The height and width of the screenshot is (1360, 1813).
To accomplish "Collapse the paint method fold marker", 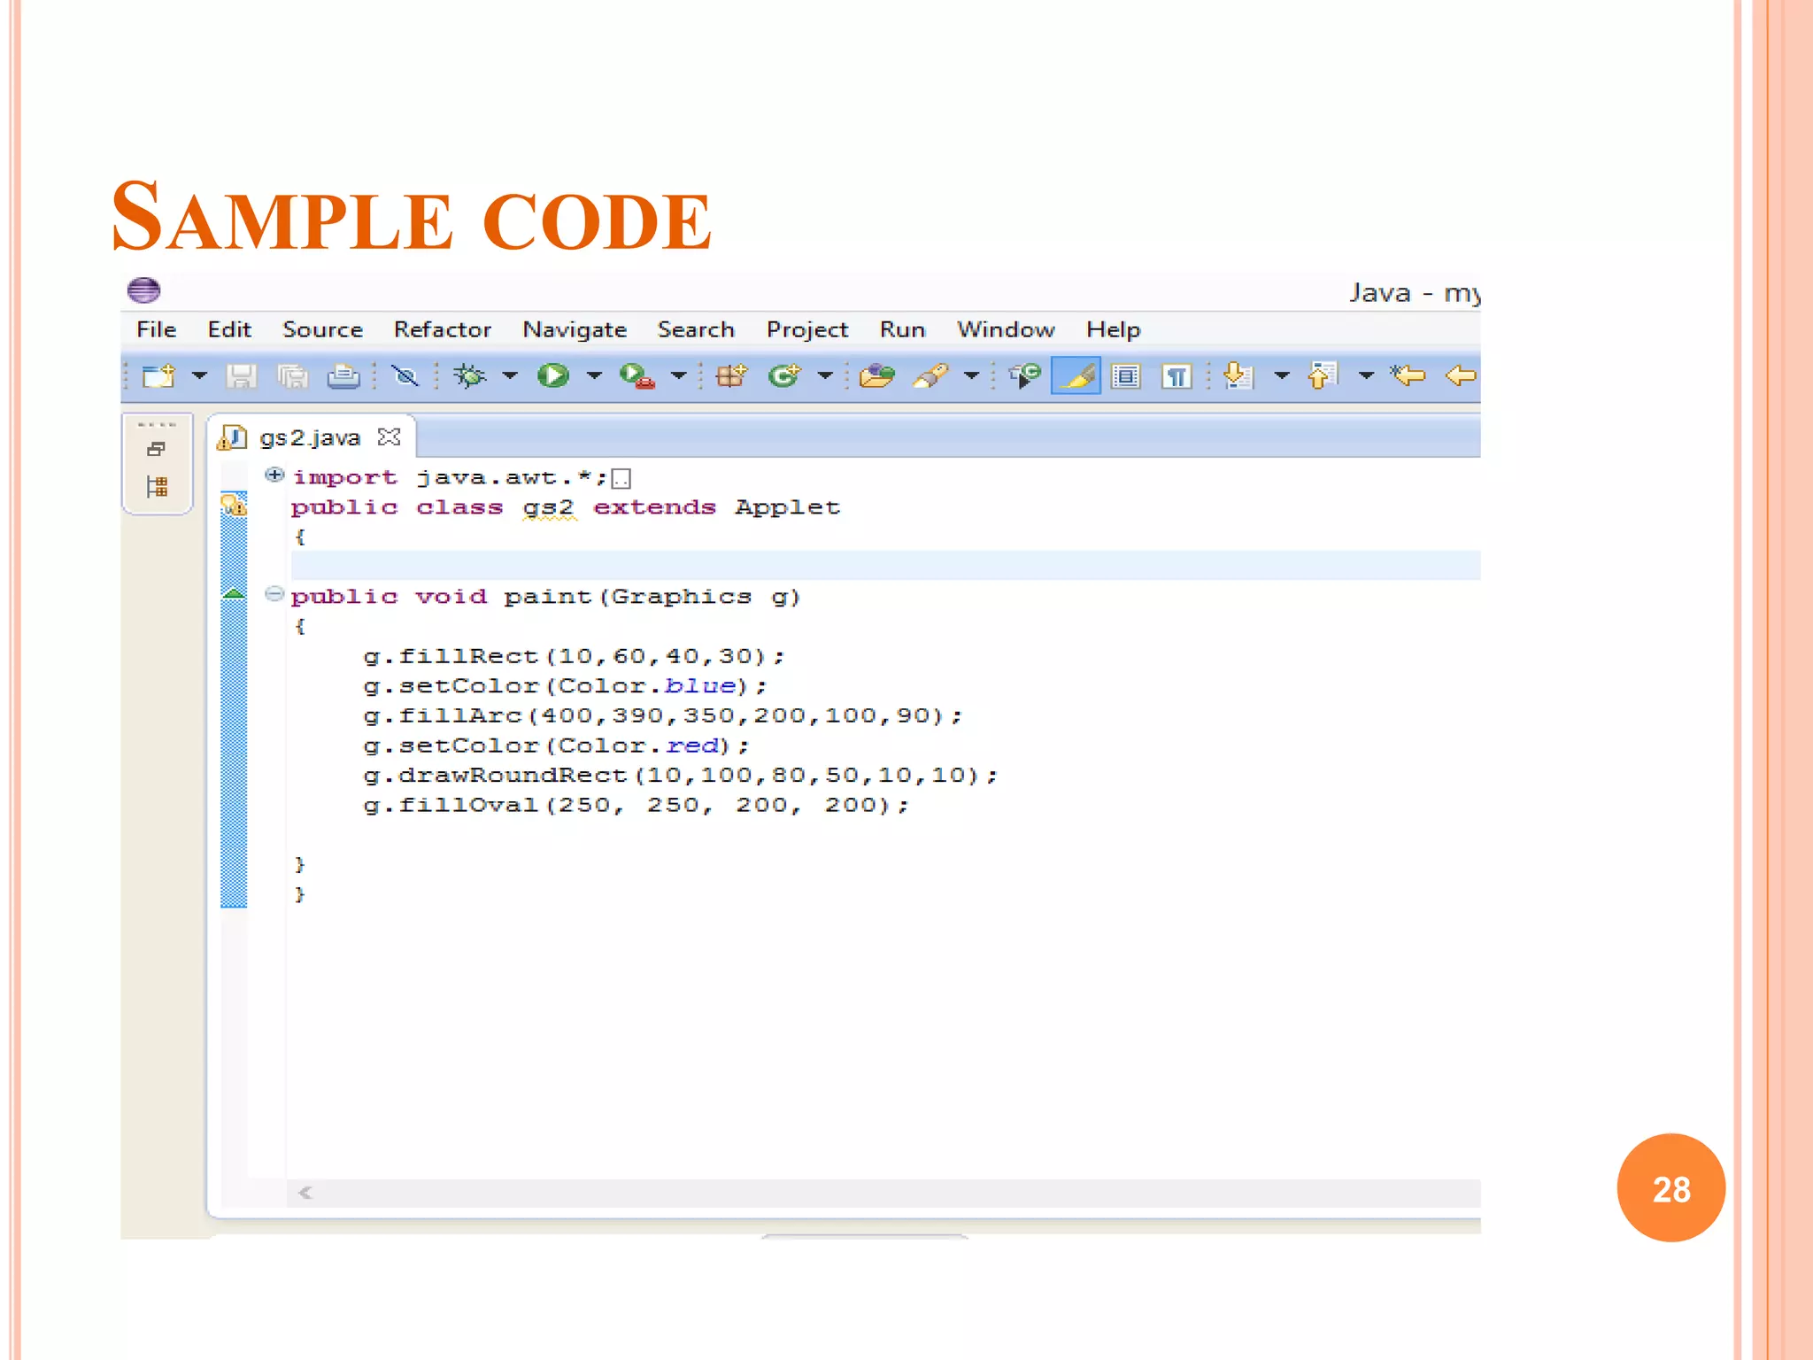I will (274, 594).
